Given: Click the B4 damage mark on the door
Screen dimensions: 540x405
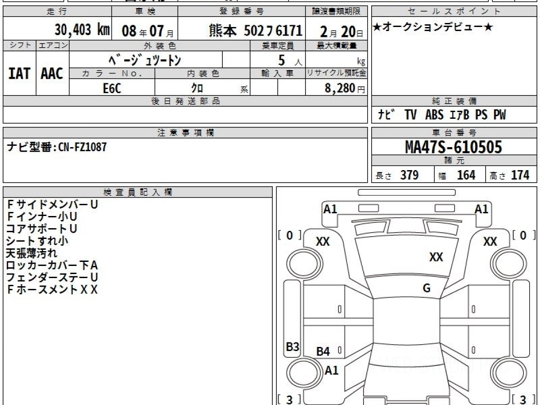Looking at the screenshot, I should click(323, 352).
